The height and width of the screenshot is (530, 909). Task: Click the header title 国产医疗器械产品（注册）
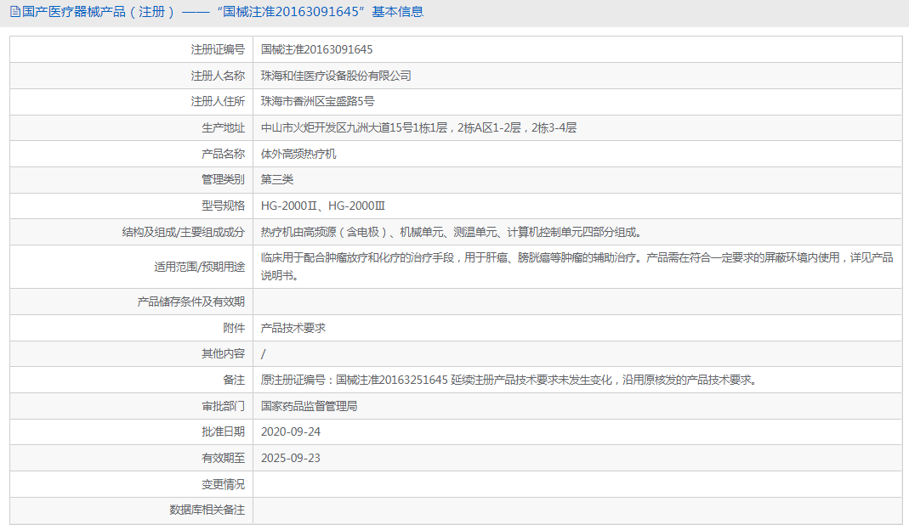pyautogui.click(x=98, y=12)
